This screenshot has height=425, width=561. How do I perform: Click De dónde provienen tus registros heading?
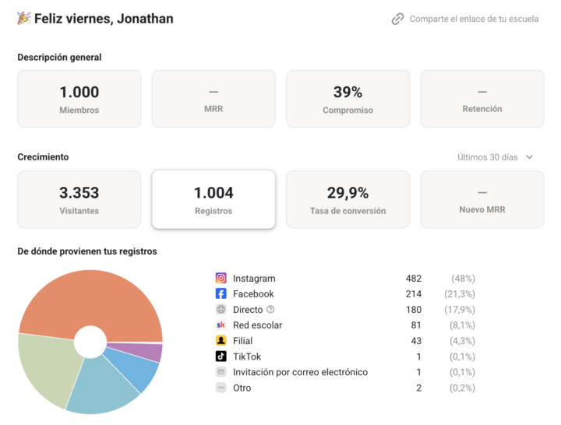click(x=87, y=251)
